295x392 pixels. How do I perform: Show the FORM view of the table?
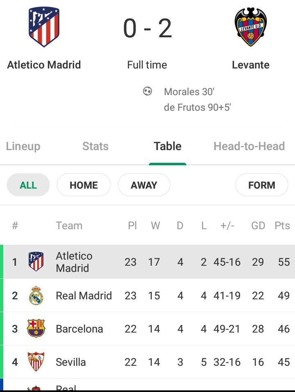click(x=261, y=185)
